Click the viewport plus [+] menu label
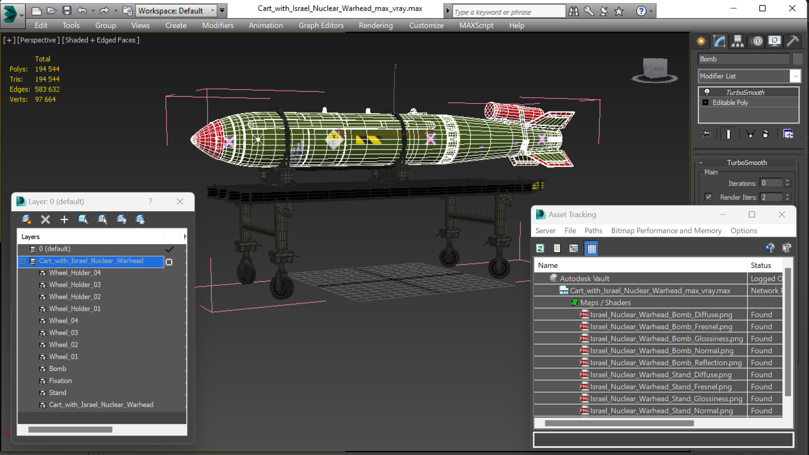Image resolution: width=809 pixels, height=455 pixels. 9,40
